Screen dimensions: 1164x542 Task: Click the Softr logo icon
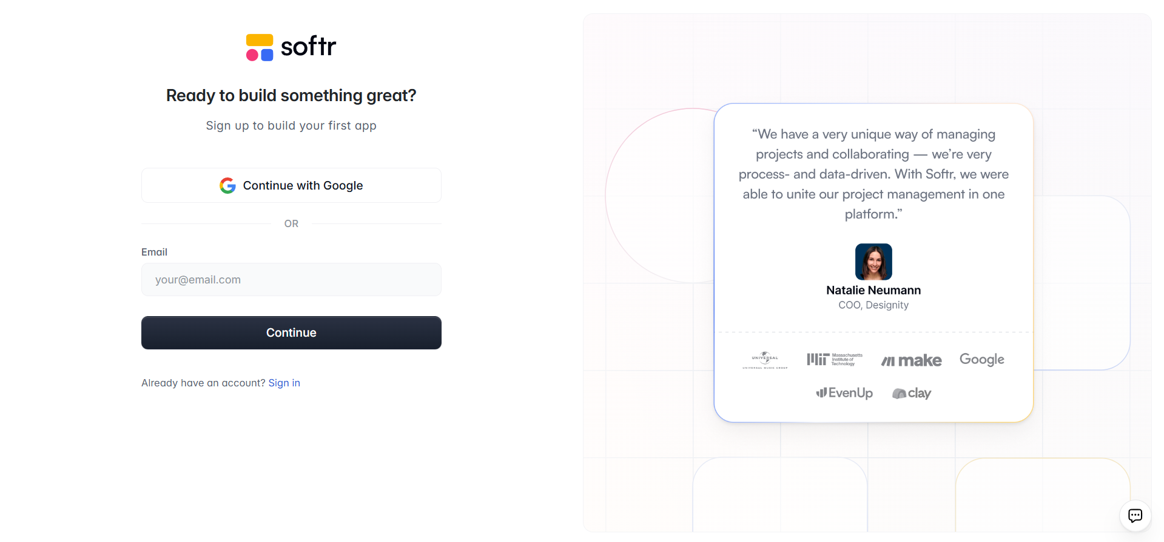260,47
